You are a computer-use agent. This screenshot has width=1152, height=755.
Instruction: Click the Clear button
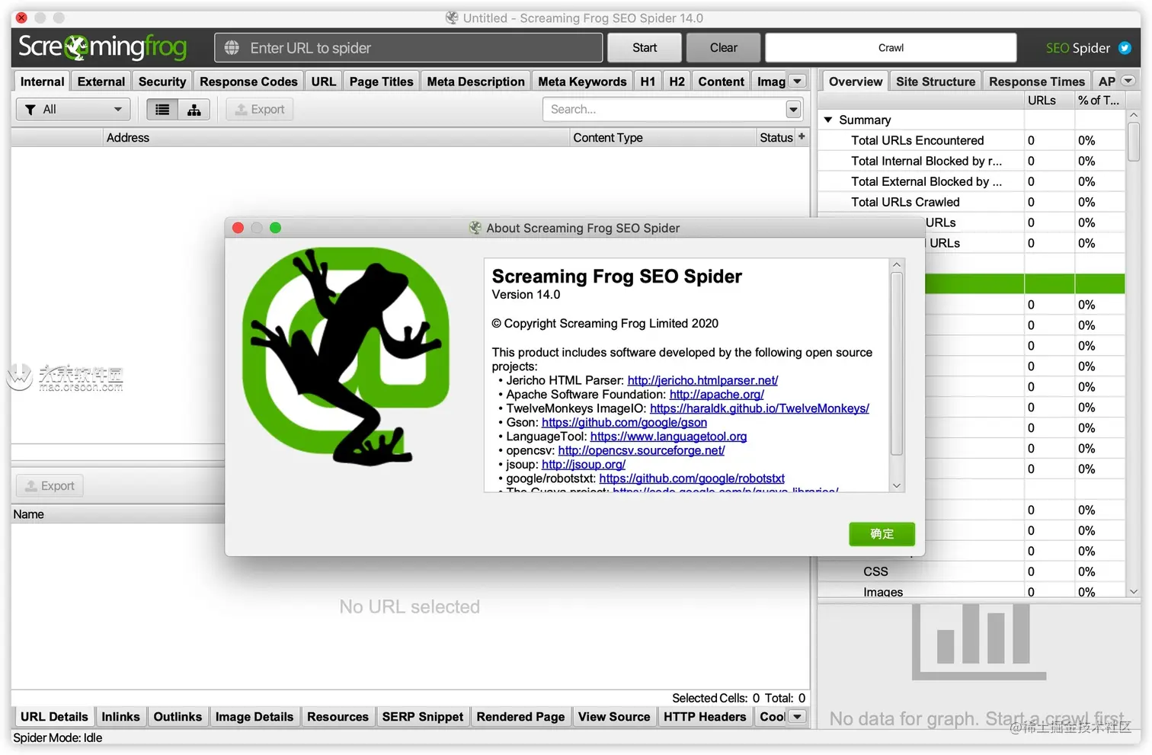[723, 47]
